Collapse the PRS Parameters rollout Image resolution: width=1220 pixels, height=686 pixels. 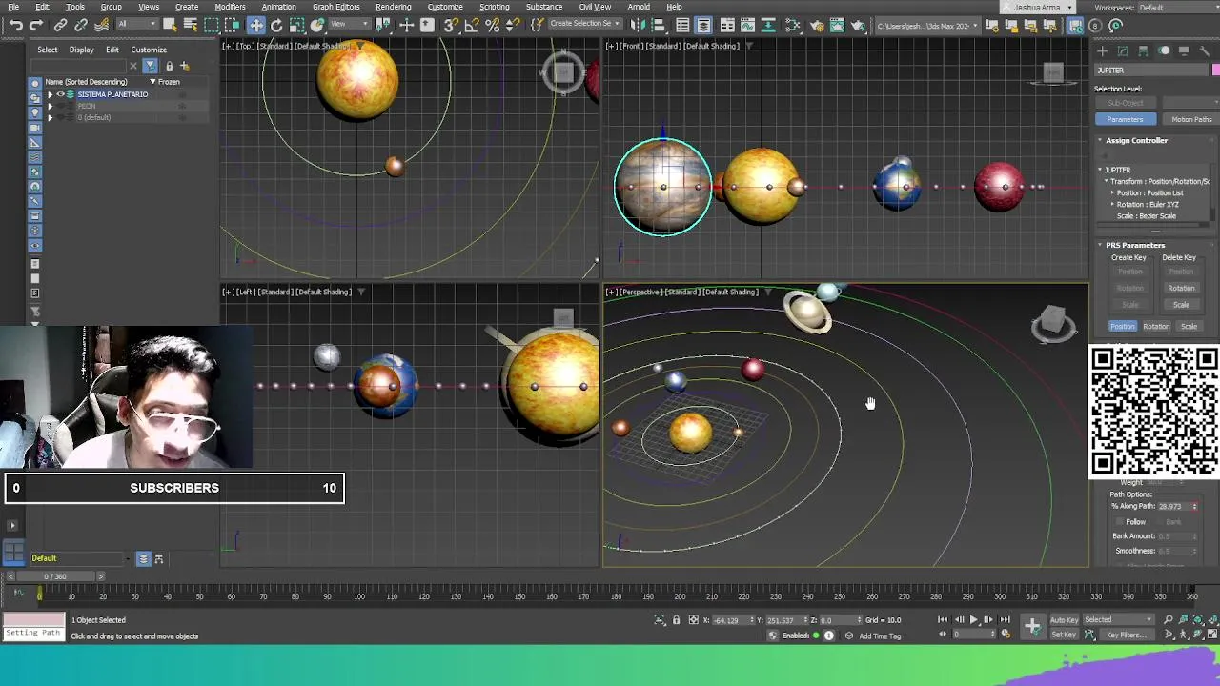tap(1135, 245)
